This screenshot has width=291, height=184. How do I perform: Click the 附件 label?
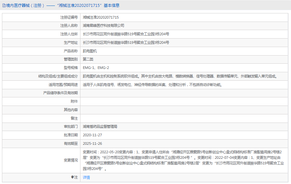[x=74, y=101]
